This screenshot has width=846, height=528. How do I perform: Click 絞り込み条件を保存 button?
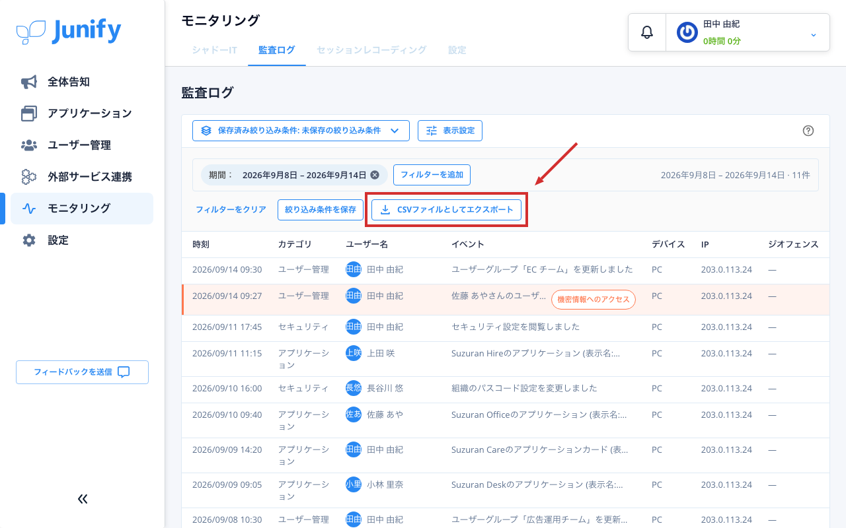pyautogui.click(x=321, y=210)
